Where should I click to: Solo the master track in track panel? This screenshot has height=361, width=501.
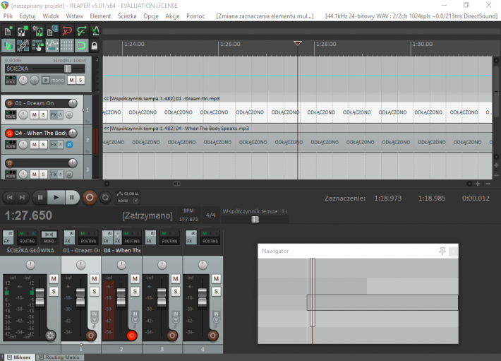pos(80,80)
